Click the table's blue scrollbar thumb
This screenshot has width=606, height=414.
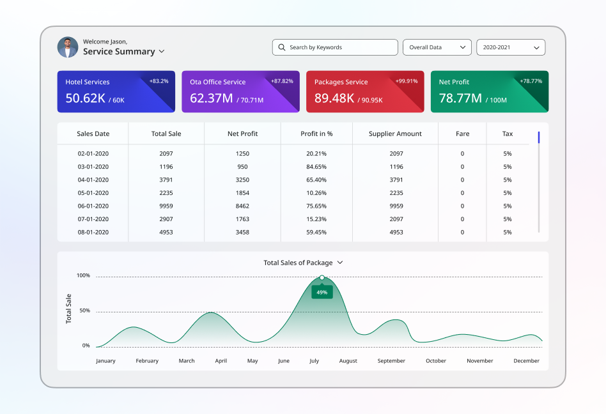click(539, 137)
